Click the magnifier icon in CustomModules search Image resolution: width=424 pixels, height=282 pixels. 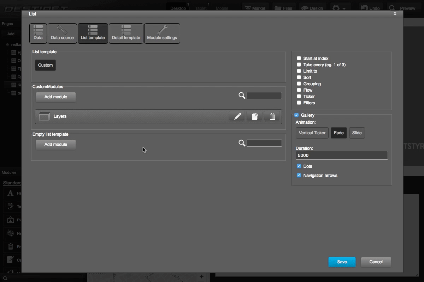pyautogui.click(x=242, y=95)
